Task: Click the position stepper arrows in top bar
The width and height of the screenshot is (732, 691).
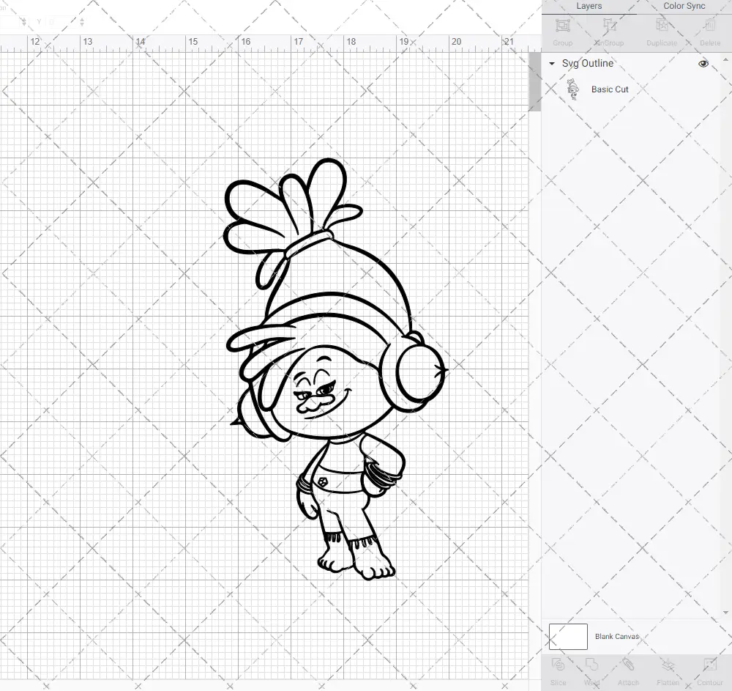Action: coord(82,21)
